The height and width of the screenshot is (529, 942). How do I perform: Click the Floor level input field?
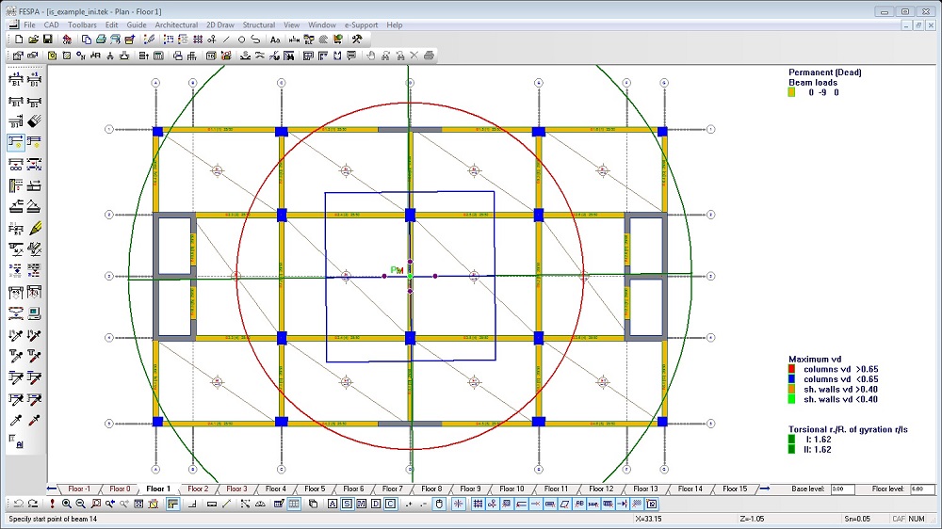coord(922,489)
